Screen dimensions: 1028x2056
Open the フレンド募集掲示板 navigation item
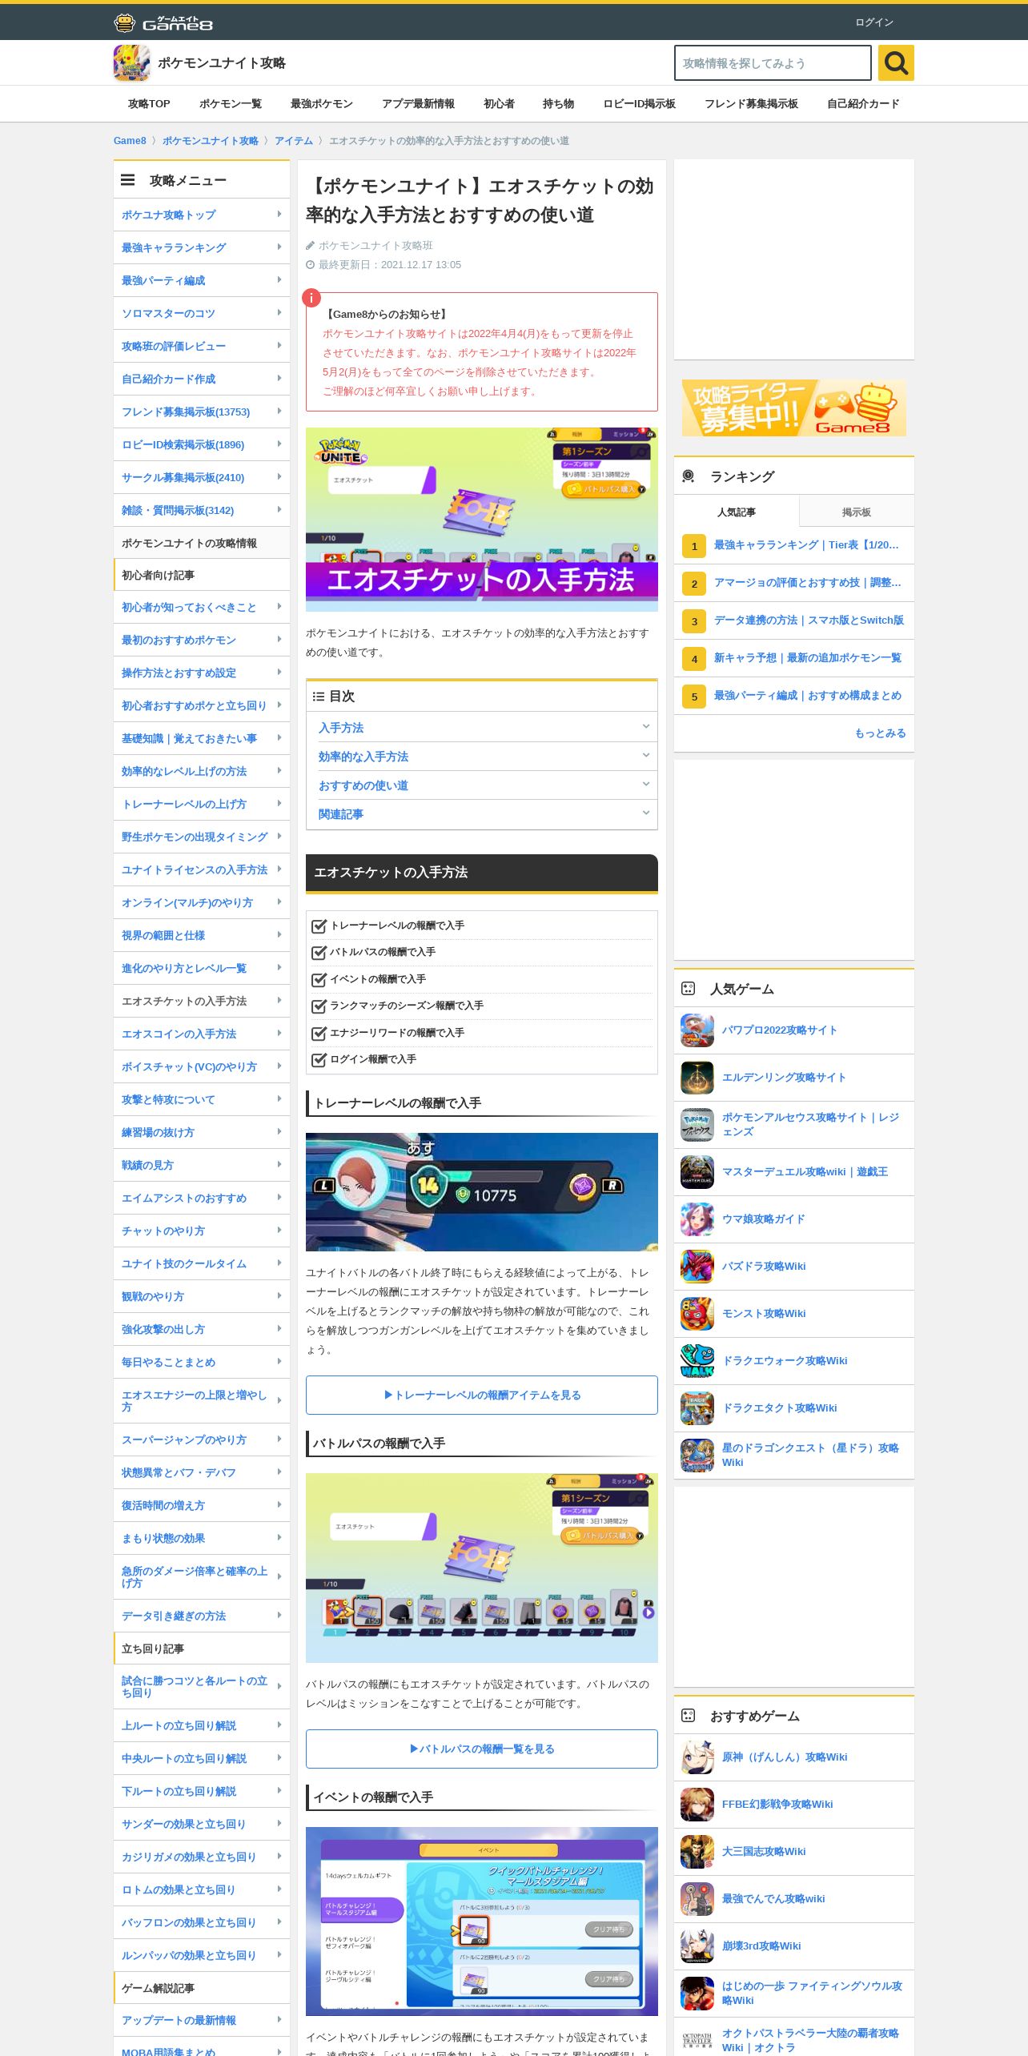coord(751,104)
